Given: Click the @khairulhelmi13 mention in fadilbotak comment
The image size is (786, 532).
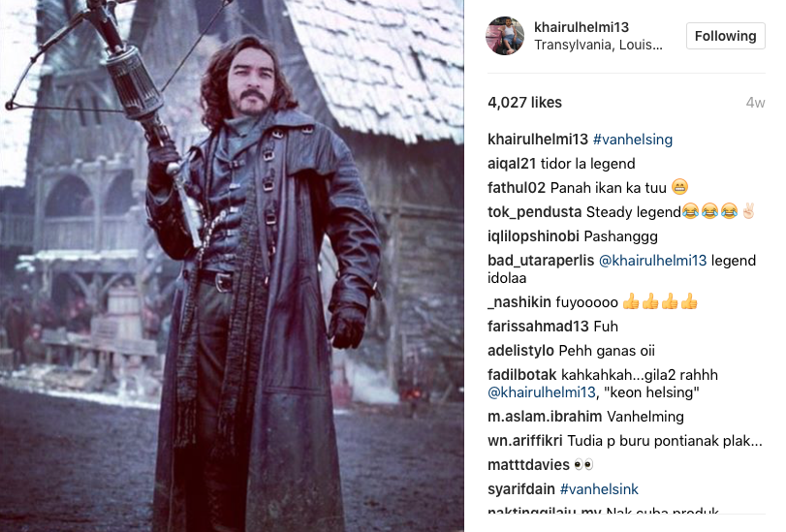Looking at the screenshot, I should tap(542, 392).
